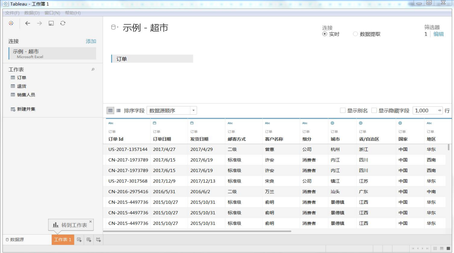Apply row count with arrow next to 1,000
The image size is (454, 253).
point(440,111)
